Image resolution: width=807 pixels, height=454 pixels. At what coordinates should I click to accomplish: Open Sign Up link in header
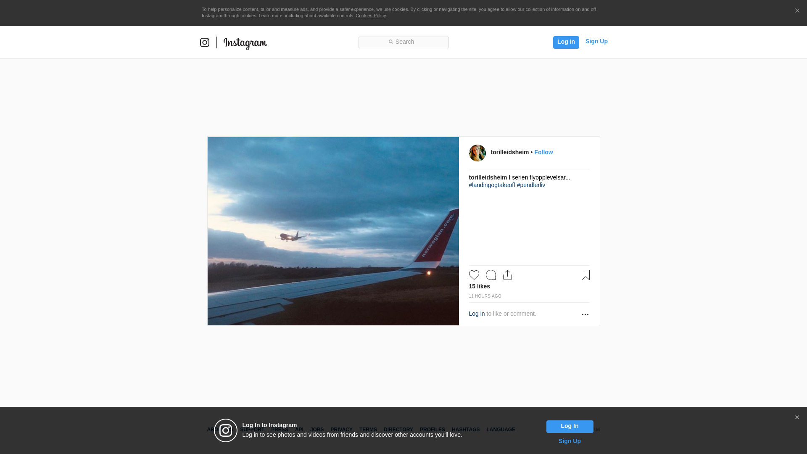596,41
